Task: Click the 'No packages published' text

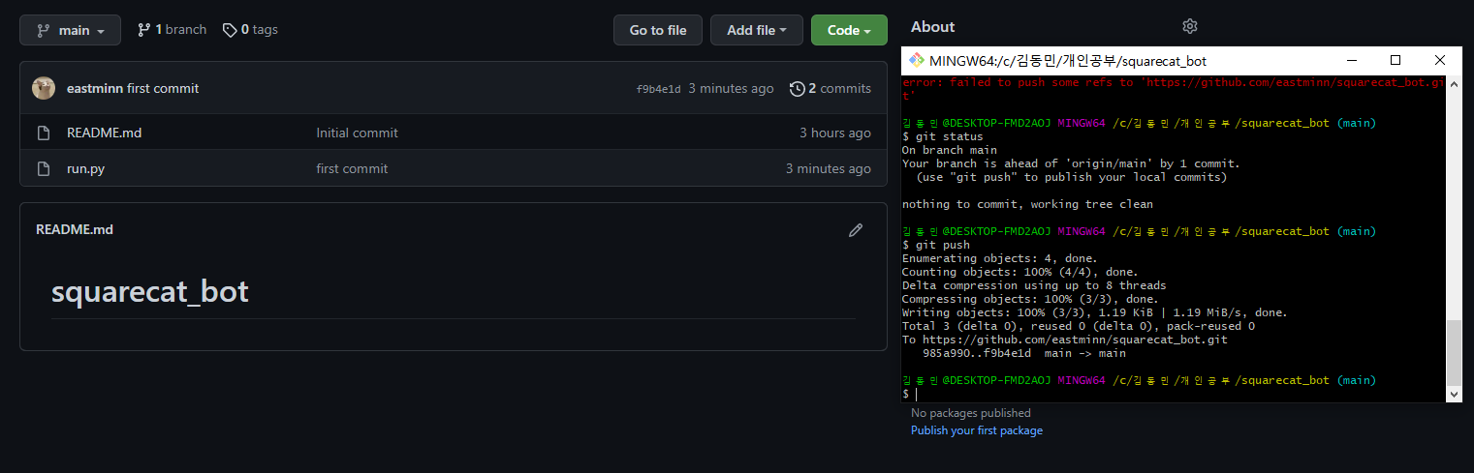Action: [x=971, y=413]
